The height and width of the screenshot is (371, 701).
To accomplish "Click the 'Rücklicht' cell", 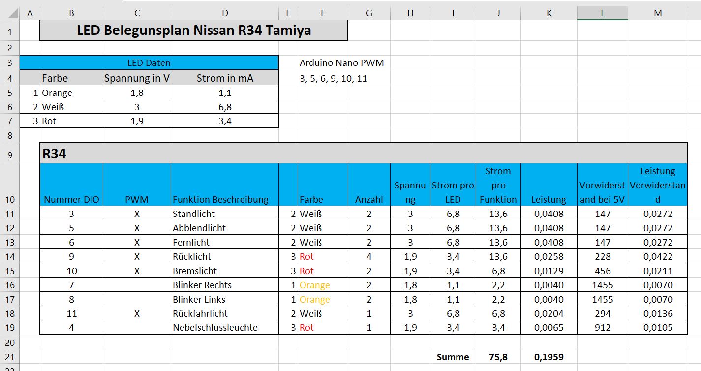I will point(225,256).
